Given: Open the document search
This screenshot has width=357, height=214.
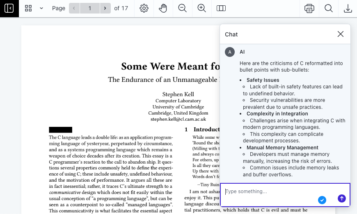Looking at the screenshot, I should tap(329, 8).
